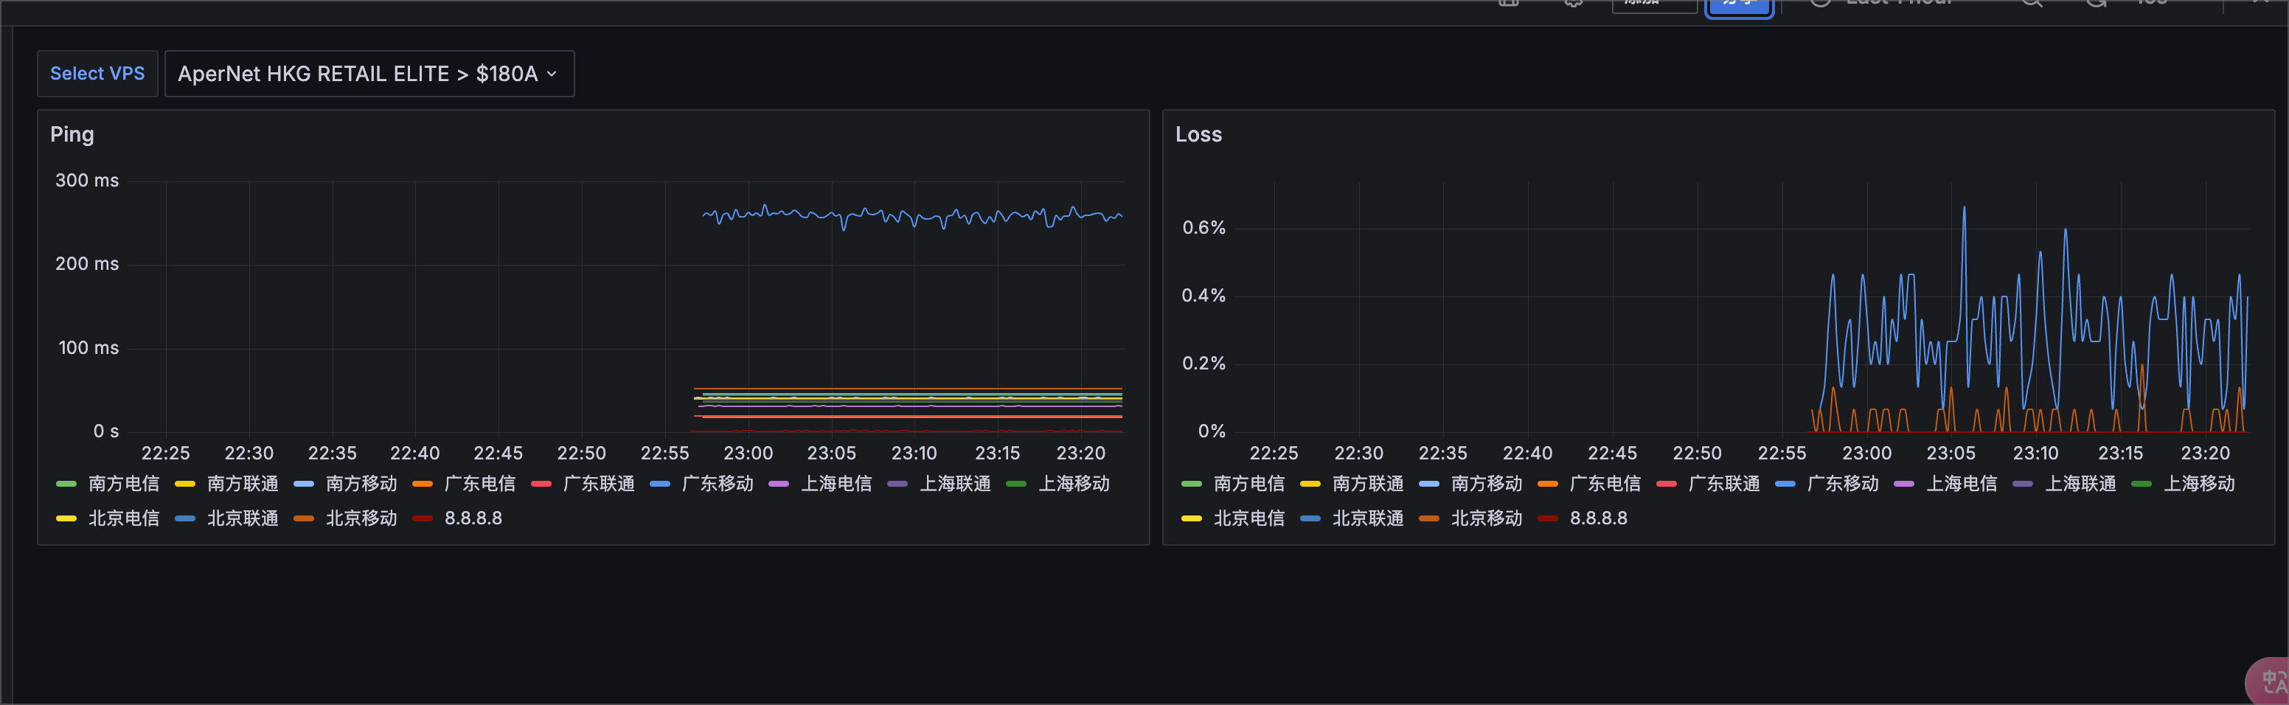Click the 100 ms axis label in Ping
This screenshot has height=705, width=2289.
coord(88,347)
